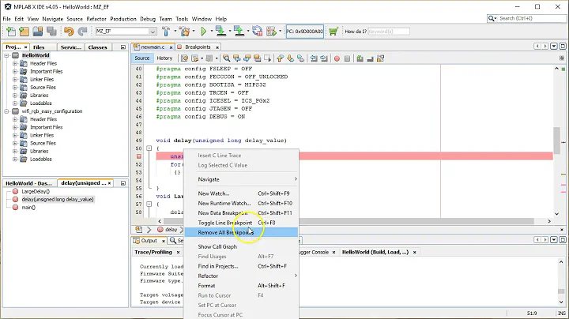
Task: Click the How do I keyword field
Action: click(x=389, y=32)
